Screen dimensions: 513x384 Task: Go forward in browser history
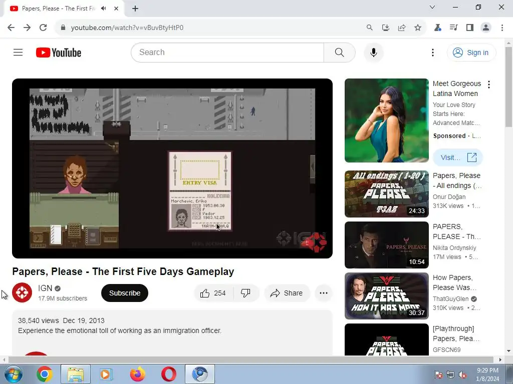coord(27,27)
